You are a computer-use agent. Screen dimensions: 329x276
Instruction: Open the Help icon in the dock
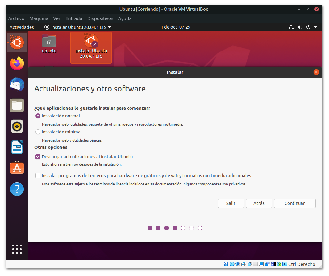pyautogui.click(x=17, y=189)
